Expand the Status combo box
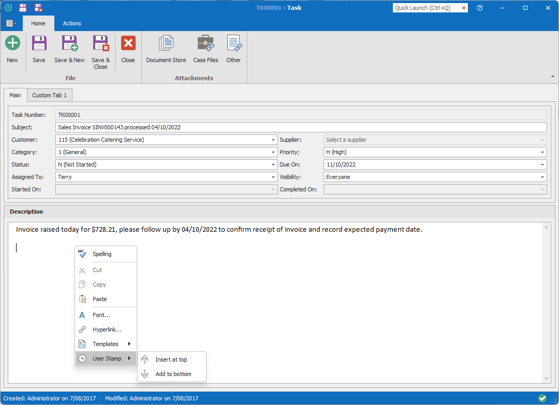 273,165
